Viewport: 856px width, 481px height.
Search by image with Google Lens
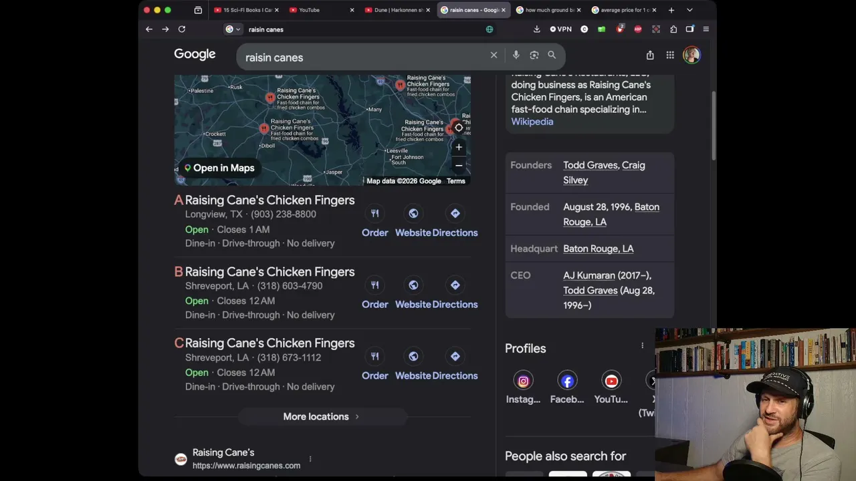(534, 55)
